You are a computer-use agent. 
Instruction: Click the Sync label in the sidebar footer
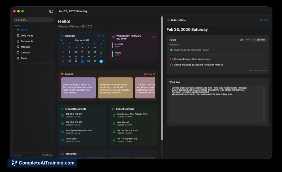point(19,155)
